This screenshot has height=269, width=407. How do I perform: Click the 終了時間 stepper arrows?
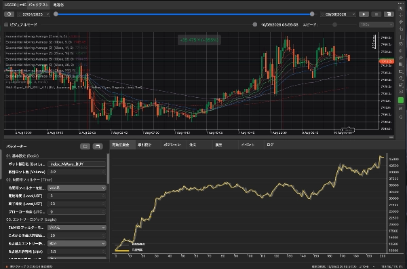pos(104,204)
